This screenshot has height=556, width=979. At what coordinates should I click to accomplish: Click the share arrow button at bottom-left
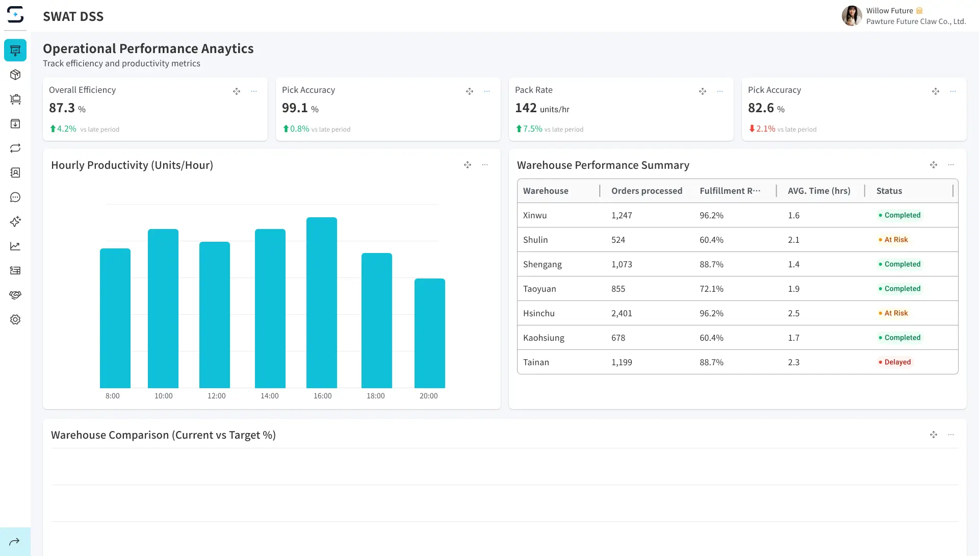(x=15, y=542)
